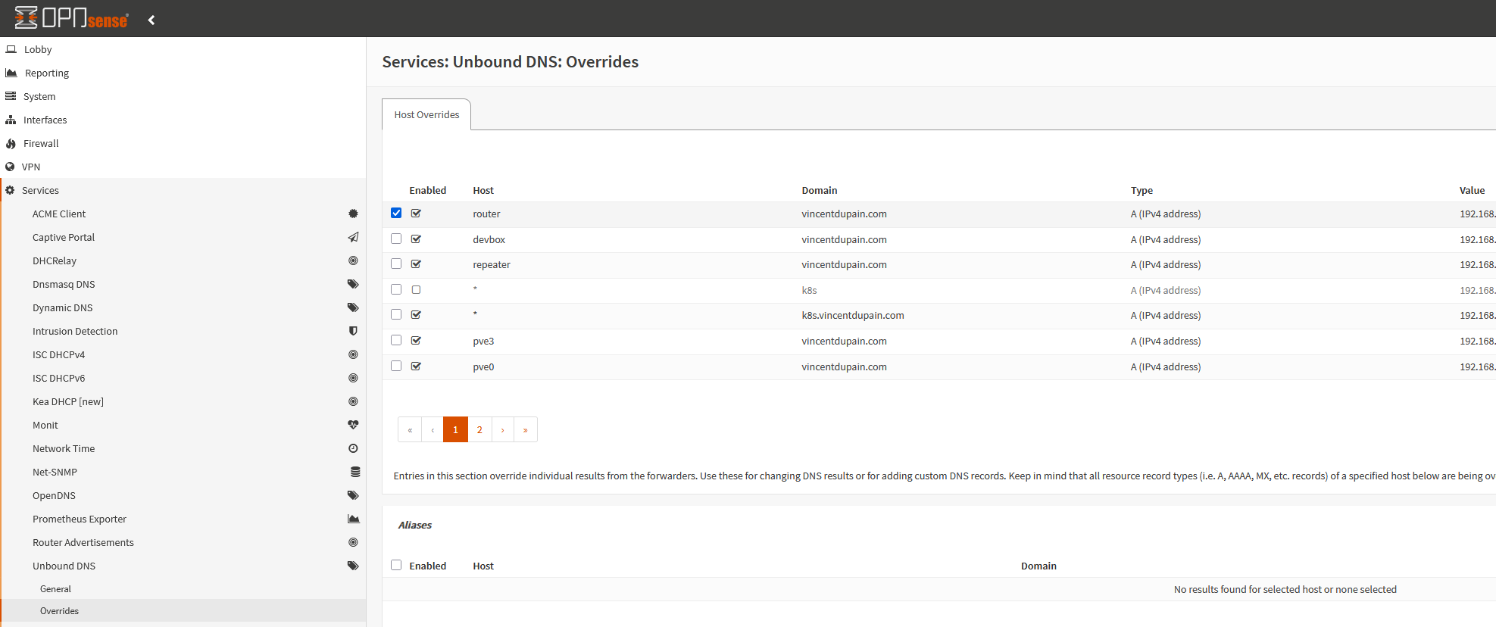Expand the Firewall menu section
This screenshot has width=1496, height=627.
coord(41,144)
